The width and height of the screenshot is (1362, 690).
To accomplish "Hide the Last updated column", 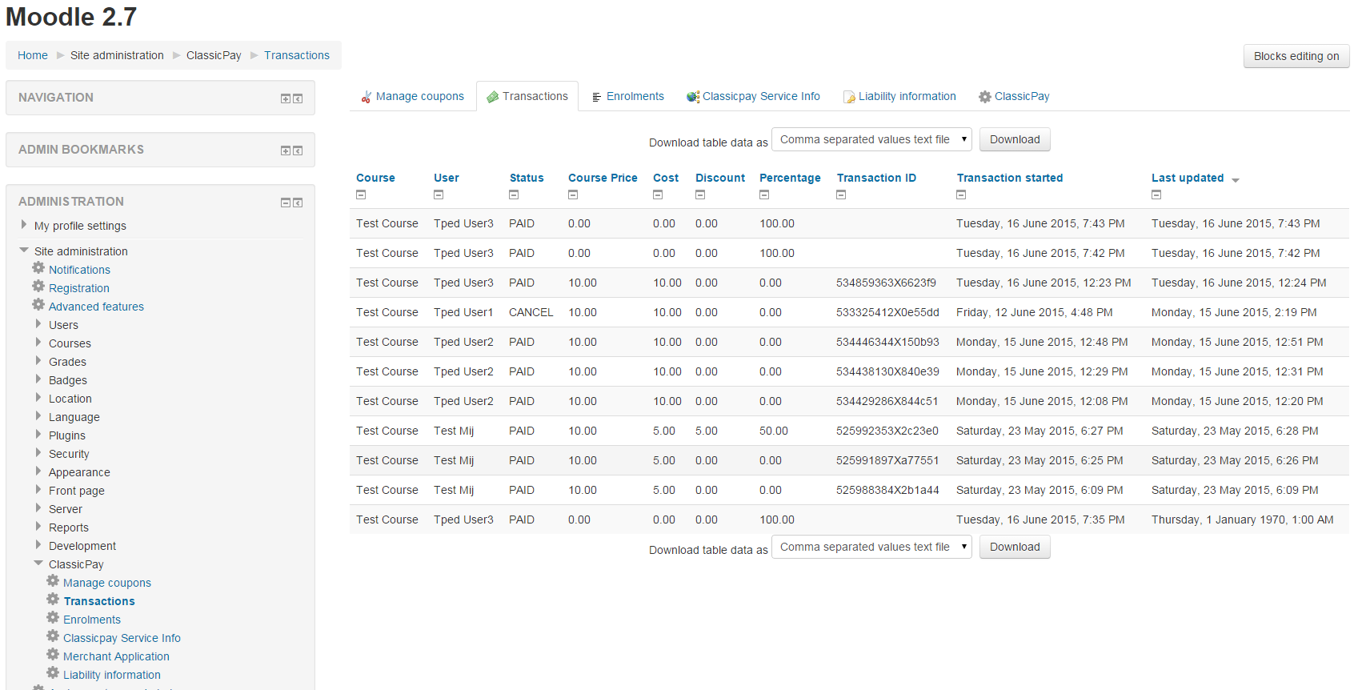I will click(x=1156, y=195).
